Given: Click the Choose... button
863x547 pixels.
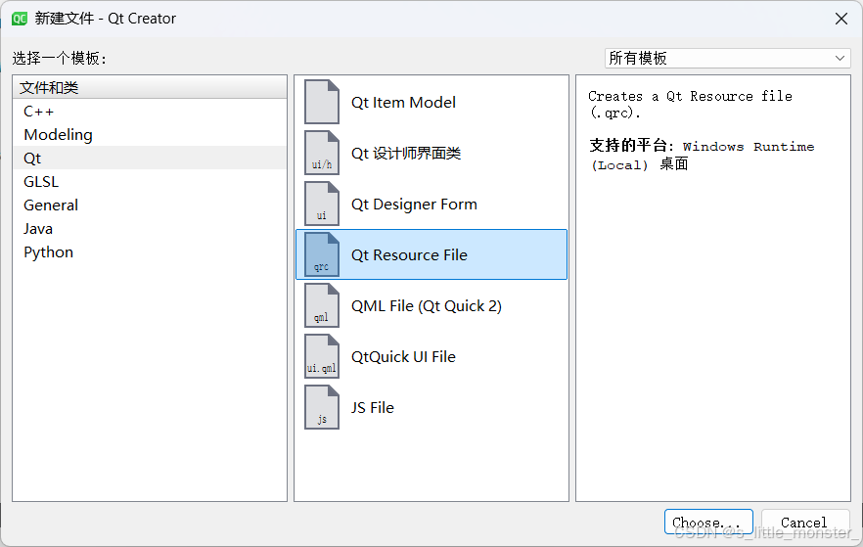Looking at the screenshot, I should click(708, 522).
